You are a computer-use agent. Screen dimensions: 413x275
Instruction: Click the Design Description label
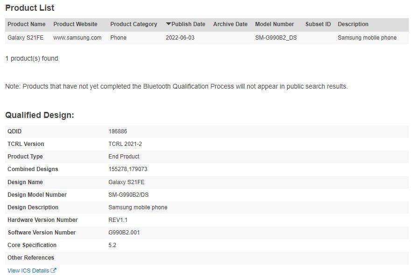click(33, 207)
